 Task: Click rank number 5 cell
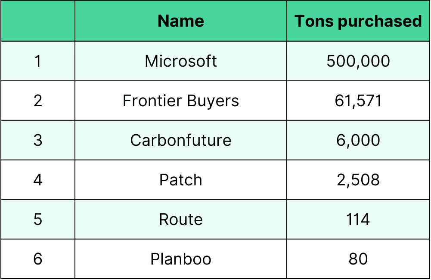coord(38,219)
